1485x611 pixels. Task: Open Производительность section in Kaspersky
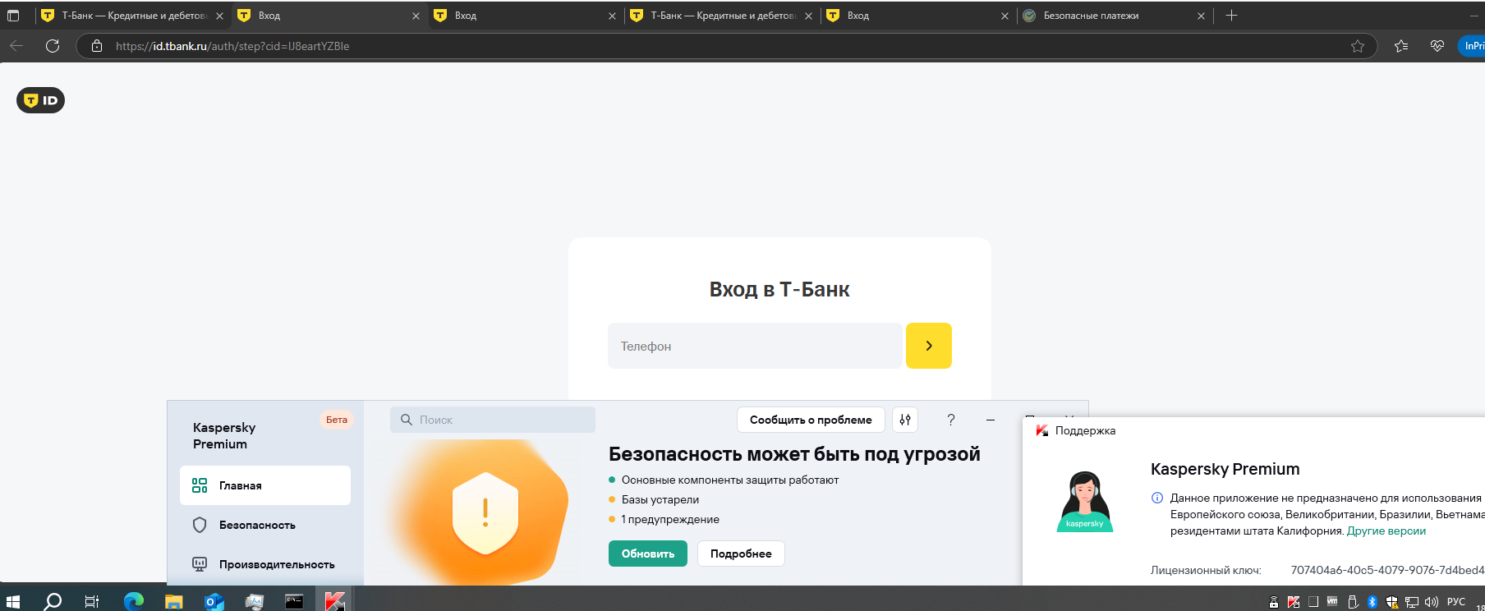coord(265,564)
